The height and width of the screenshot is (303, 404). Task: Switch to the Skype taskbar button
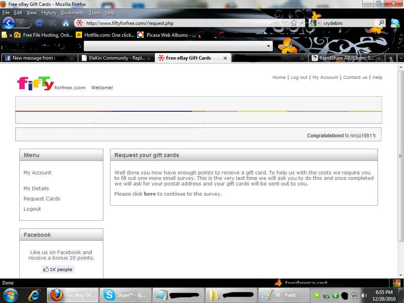(x=125, y=295)
